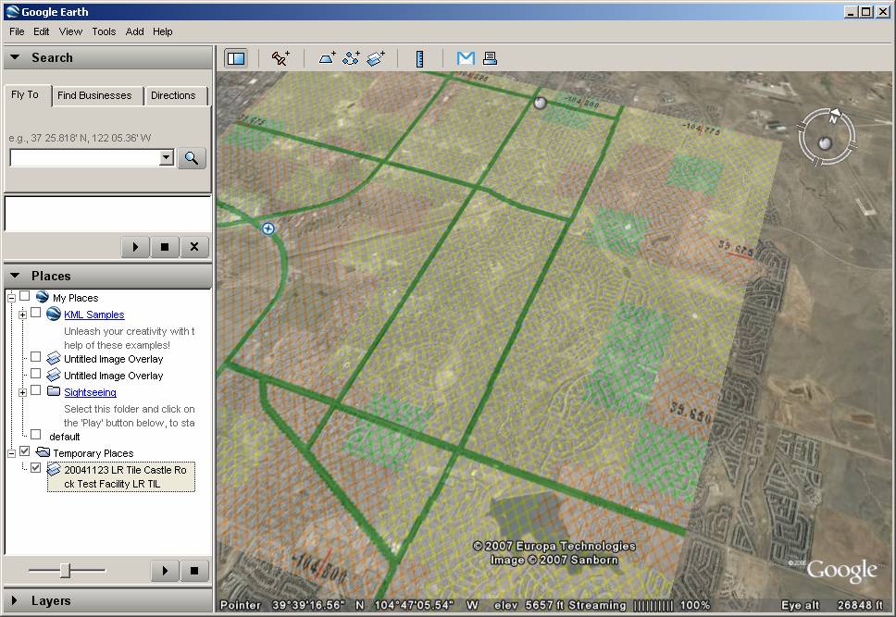Check the Sightseeing checkbox
Image resolution: width=896 pixels, height=617 pixels.
[x=35, y=390]
